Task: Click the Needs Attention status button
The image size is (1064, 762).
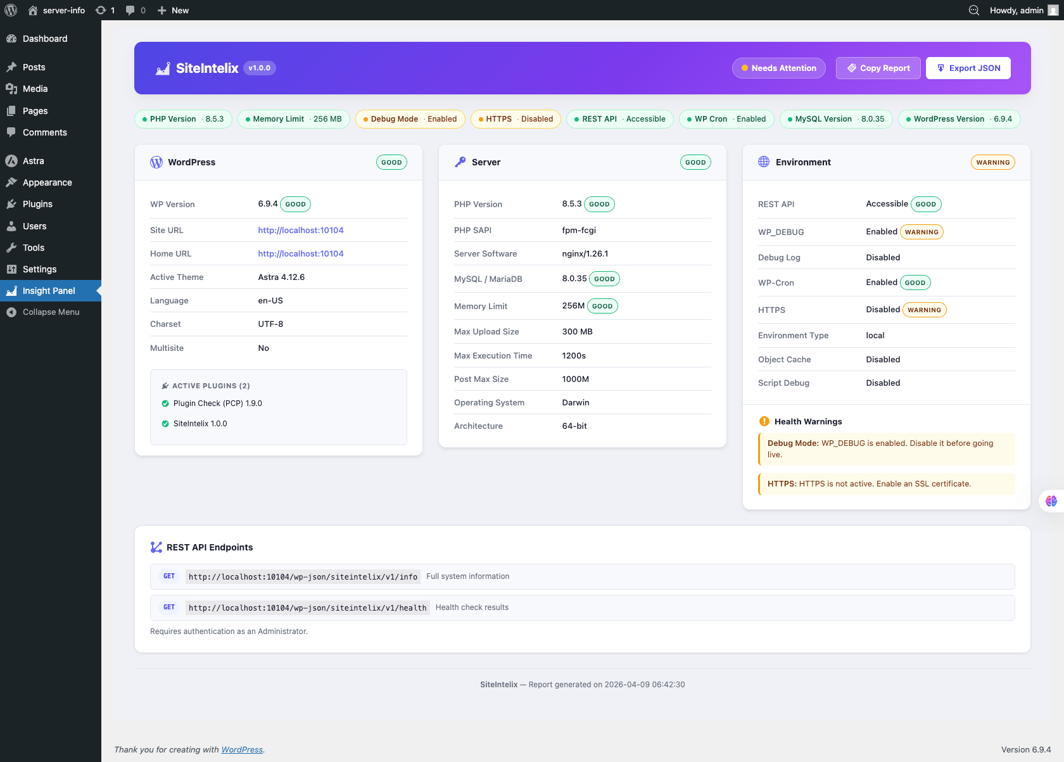Action: point(779,68)
